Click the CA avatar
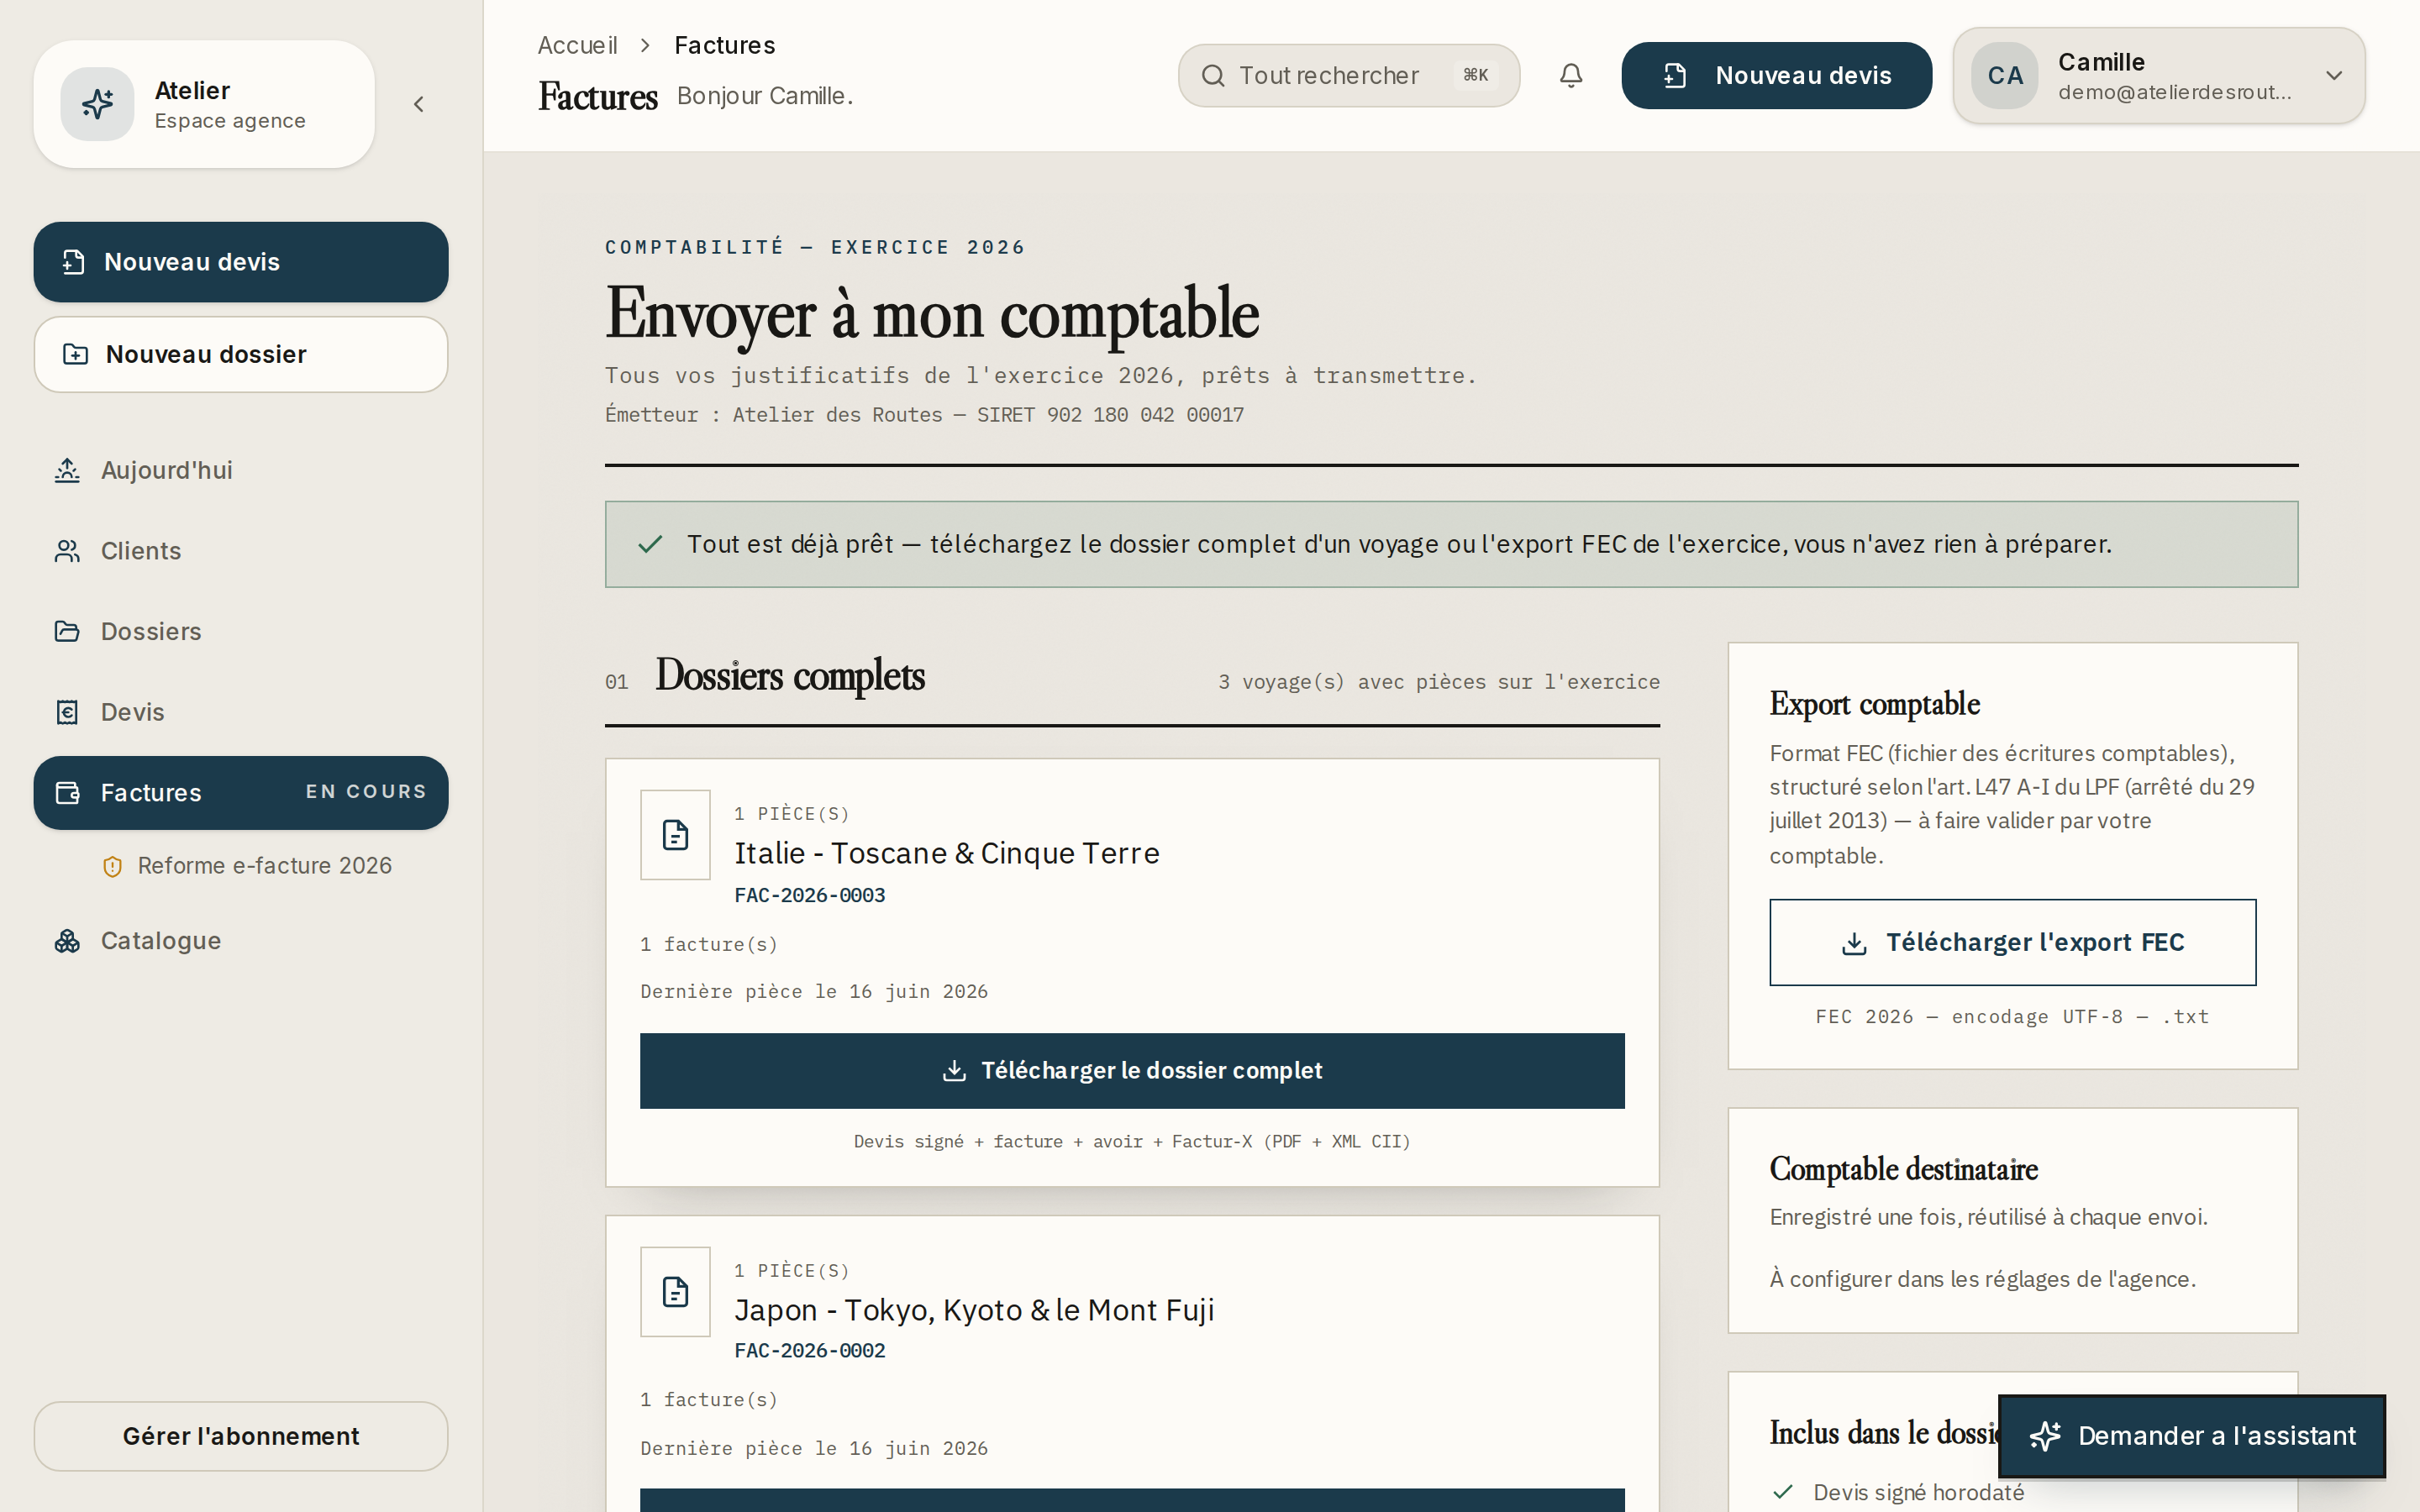2420x1512 pixels. point(2004,76)
